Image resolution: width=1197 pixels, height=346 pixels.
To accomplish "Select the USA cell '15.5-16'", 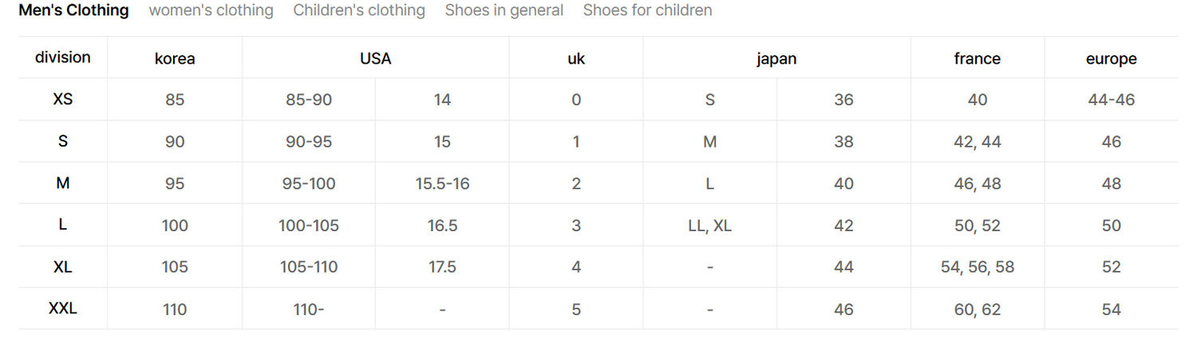I will coord(442,183).
